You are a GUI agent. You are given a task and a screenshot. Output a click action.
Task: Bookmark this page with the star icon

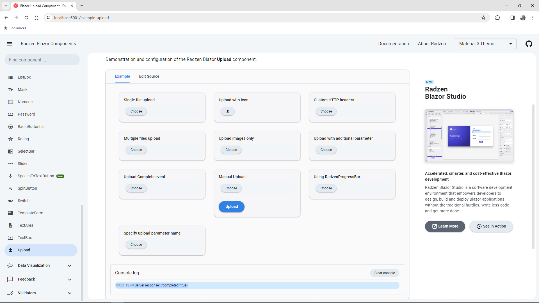point(483,18)
